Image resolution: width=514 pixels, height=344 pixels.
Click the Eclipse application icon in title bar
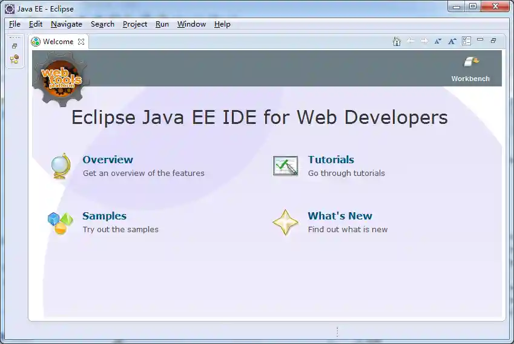(10, 9)
